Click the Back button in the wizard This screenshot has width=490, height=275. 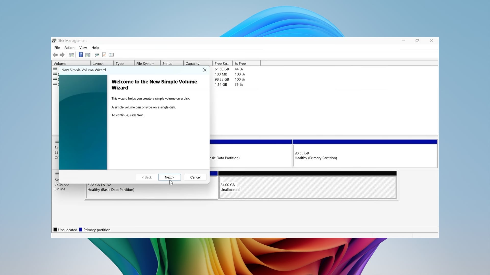click(x=146, y=177)
